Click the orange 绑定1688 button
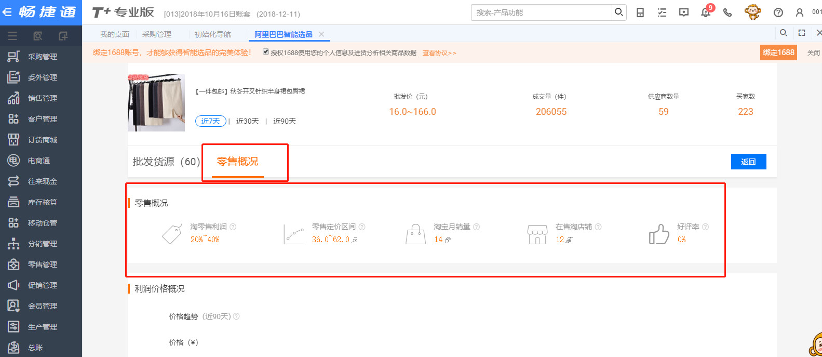Screen dimensions: 822x357 click(x=778, y=52)
